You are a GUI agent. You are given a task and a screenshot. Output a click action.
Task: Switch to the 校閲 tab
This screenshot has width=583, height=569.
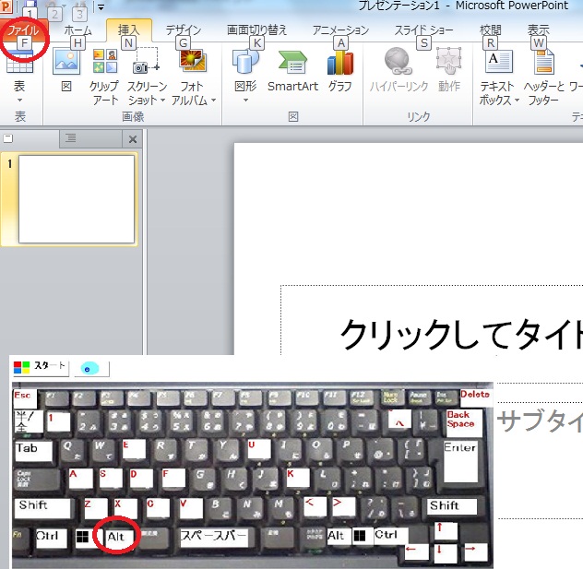[x=491, y=30]
